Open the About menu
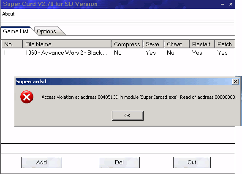 pos(8,14)
